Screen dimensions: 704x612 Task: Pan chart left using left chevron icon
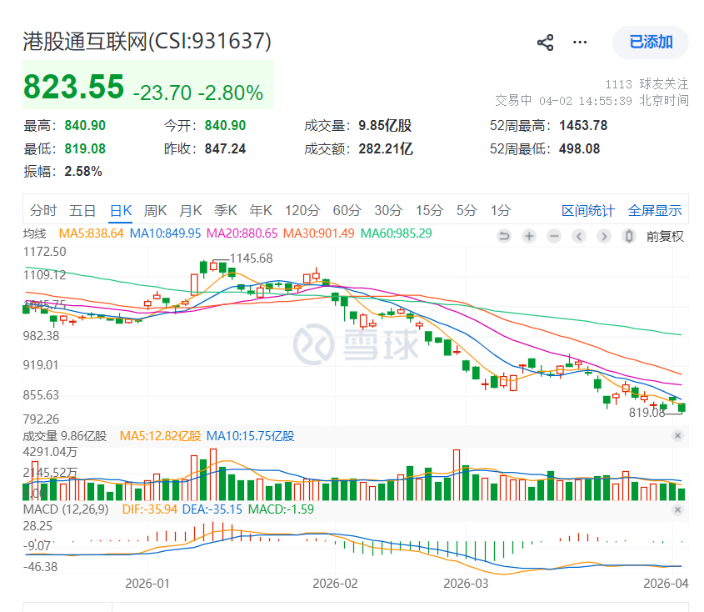(579, 236)
